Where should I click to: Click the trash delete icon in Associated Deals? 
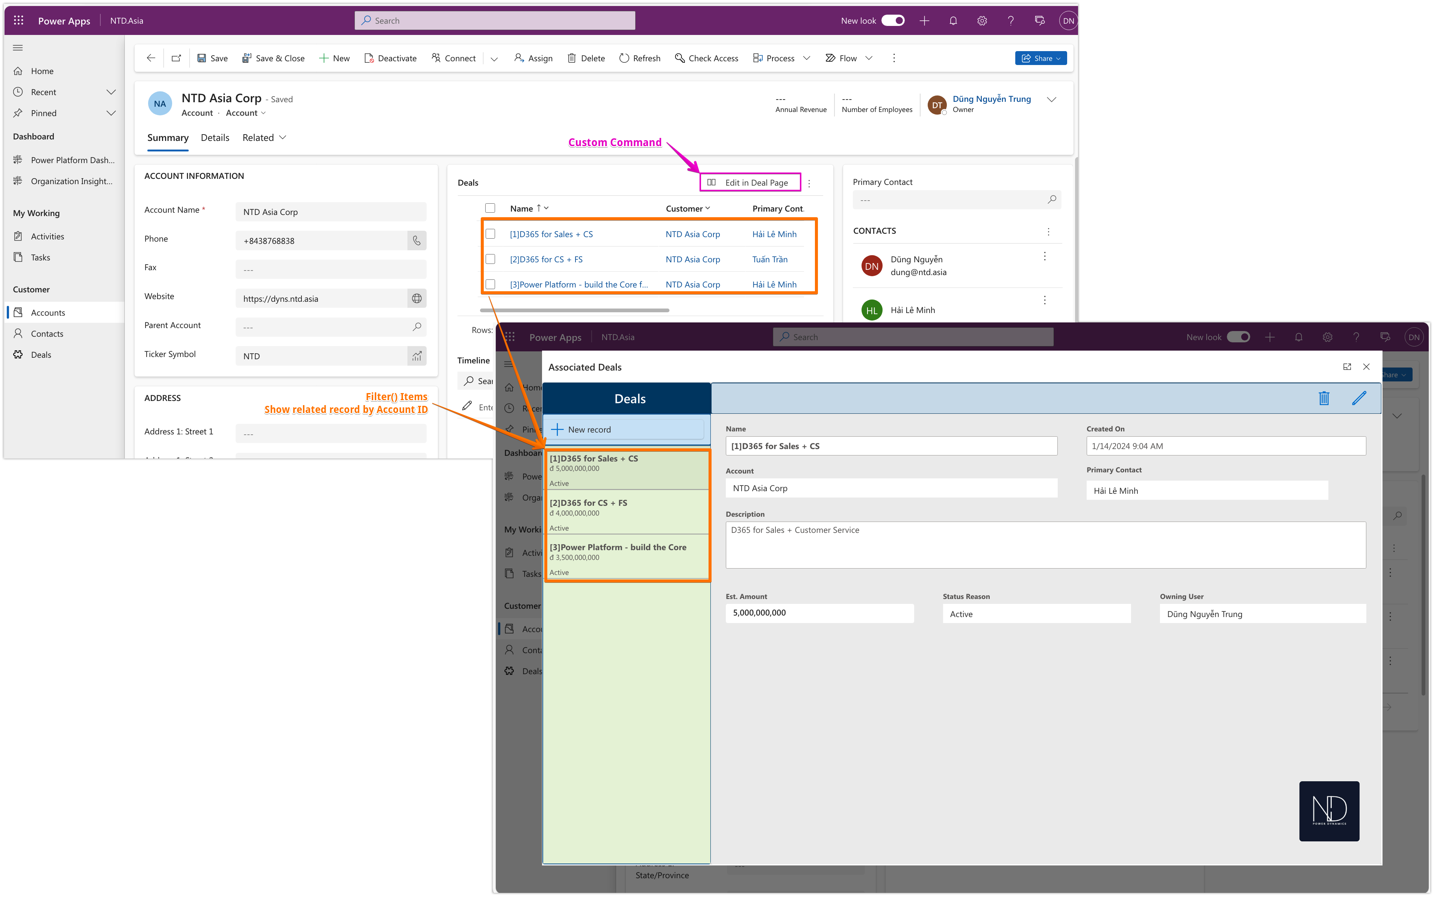[x=1323, y=398]
